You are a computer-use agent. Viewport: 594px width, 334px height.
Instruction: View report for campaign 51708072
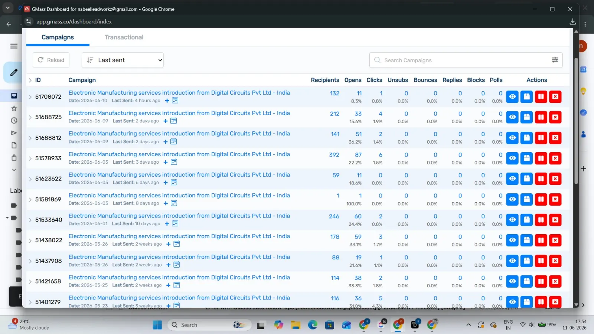click(512, 97)
